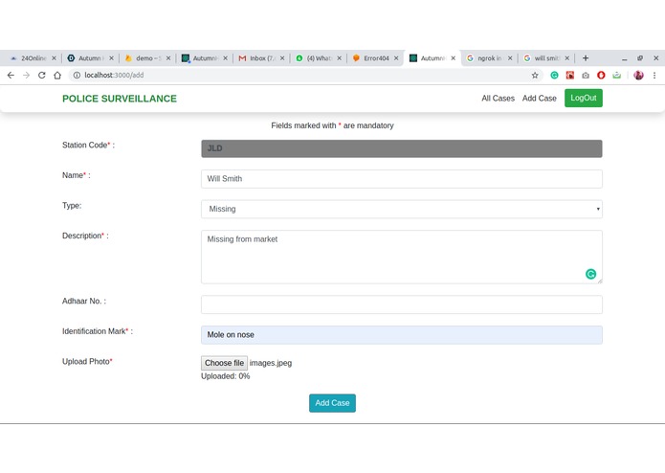
Task: Expand the Type dropdown showing Missing
Action: [x=402, y=209]
